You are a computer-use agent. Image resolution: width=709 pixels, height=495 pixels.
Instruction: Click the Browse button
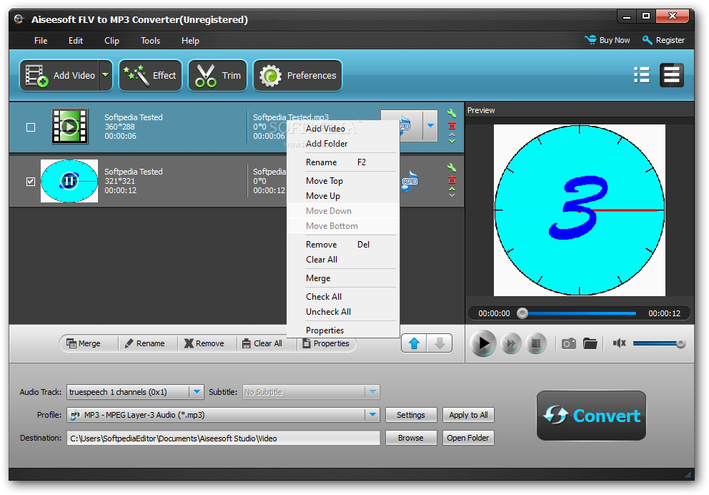[411, 438]
